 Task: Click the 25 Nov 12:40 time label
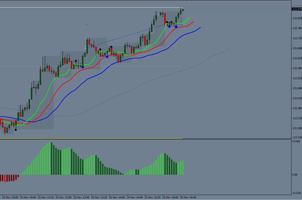[x=81, y=197]
